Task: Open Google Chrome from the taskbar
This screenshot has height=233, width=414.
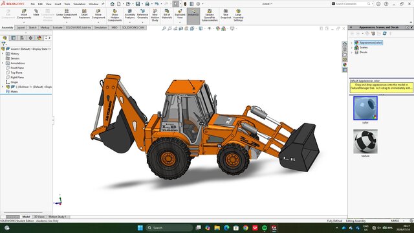Action: (246, 228)
